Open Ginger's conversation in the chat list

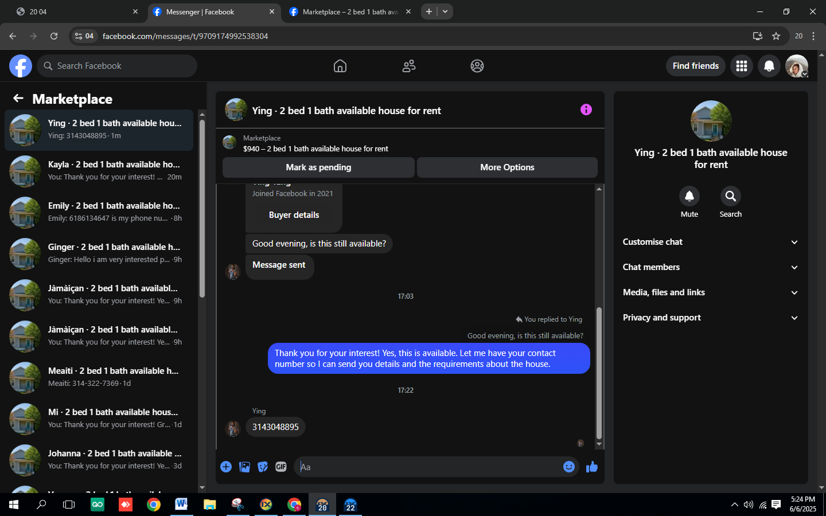pos(99,253)
